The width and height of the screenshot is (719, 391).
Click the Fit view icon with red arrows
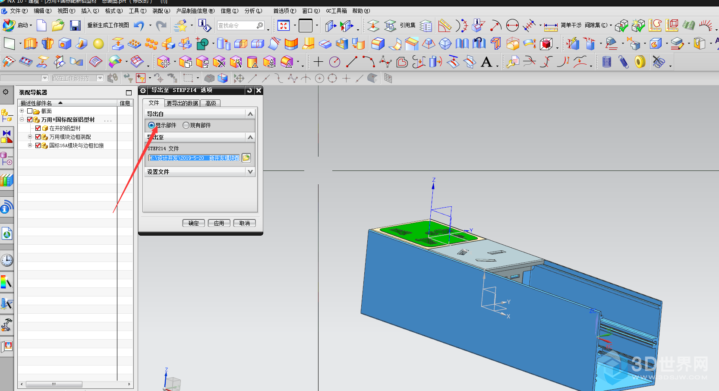[284, 25]
